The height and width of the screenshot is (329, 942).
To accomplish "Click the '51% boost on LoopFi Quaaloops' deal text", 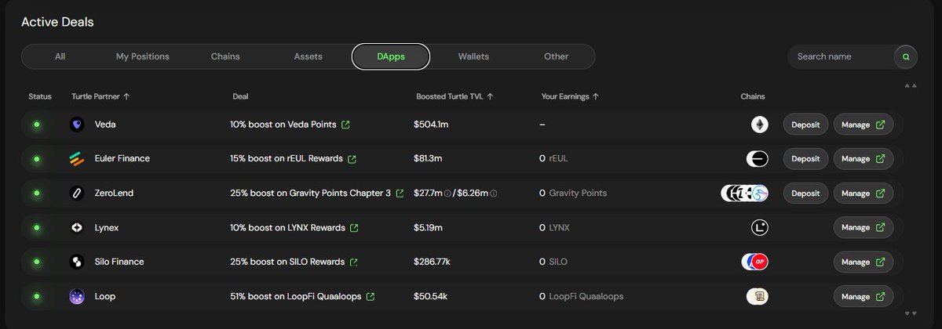I will click(x=296, y=296).
